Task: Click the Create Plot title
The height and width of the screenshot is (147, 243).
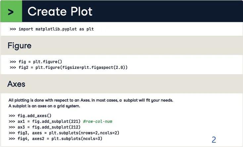Action: [x=60, y=12]
